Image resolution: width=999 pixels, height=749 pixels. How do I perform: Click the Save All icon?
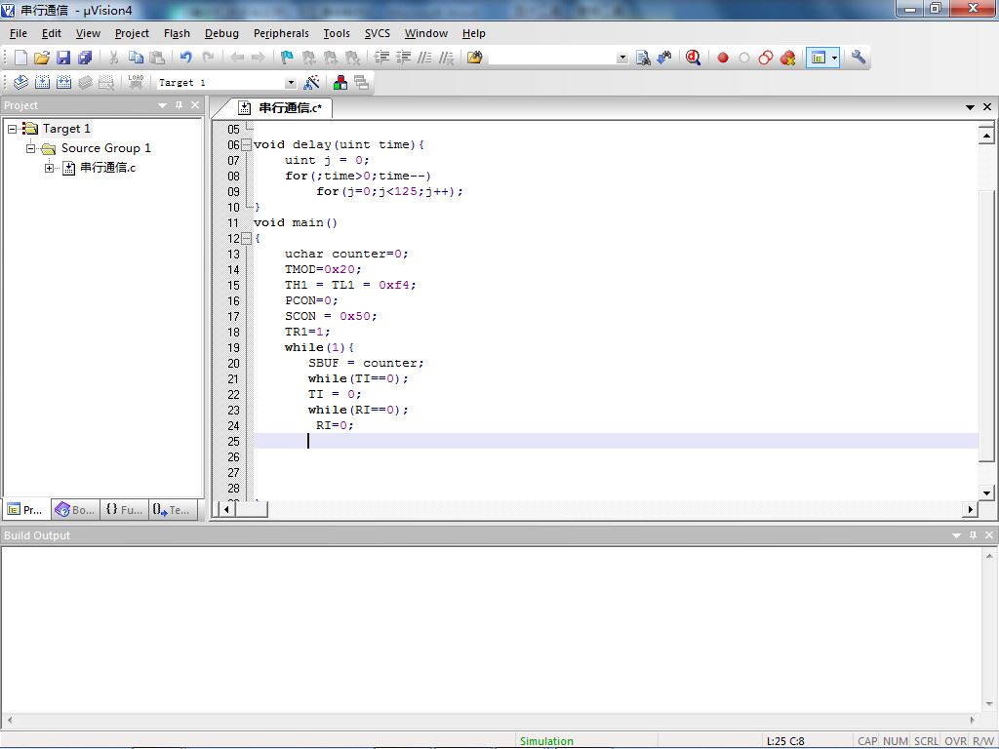tap(85, 58)
